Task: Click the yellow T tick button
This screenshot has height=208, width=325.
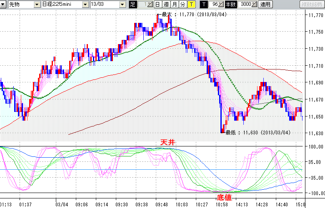Action: [x=191, y=5]
